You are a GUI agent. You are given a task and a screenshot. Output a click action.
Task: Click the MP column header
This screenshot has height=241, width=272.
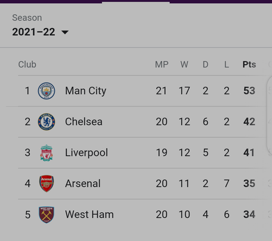[162, 64]
